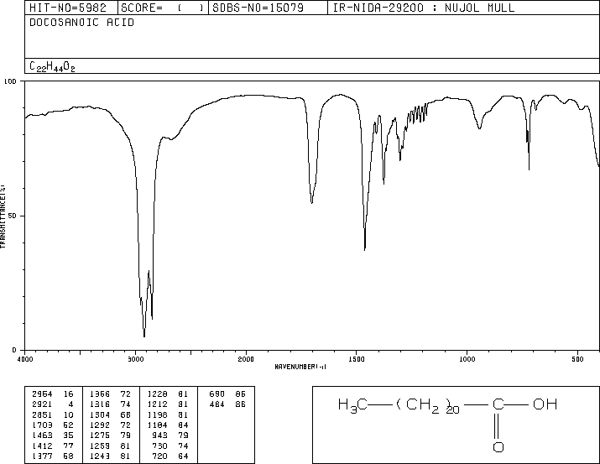Screen dimensions: 600x464
Task: Click the C22H44O2 molecular formula
Action: click(52, 67)
